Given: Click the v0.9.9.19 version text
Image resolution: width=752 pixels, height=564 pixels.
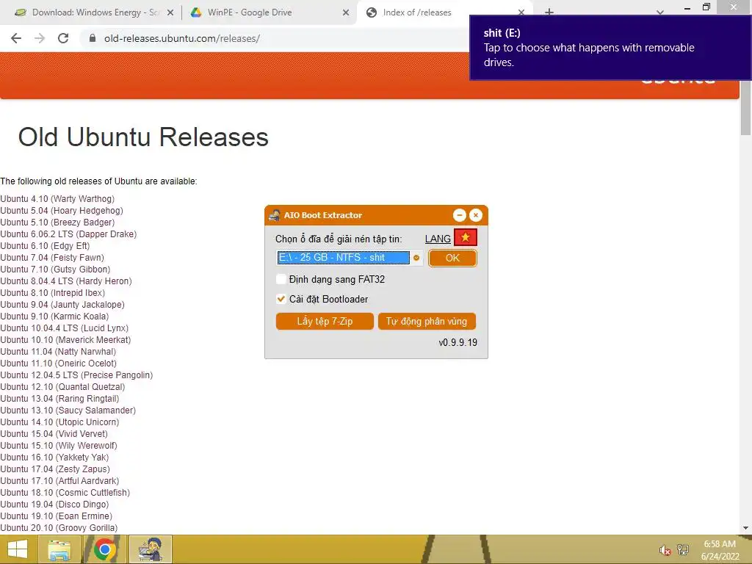Looking at the screenshot, I should pyautogui.click(x=458, y=342).
